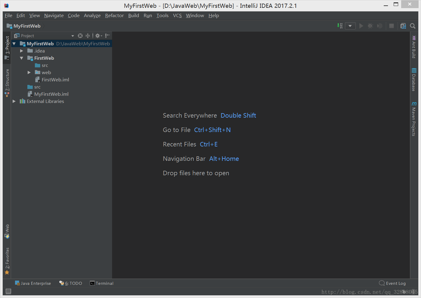This screenshot has height=298, width=421.
Task: Open the Web side tab
Action: pos(7,231)
